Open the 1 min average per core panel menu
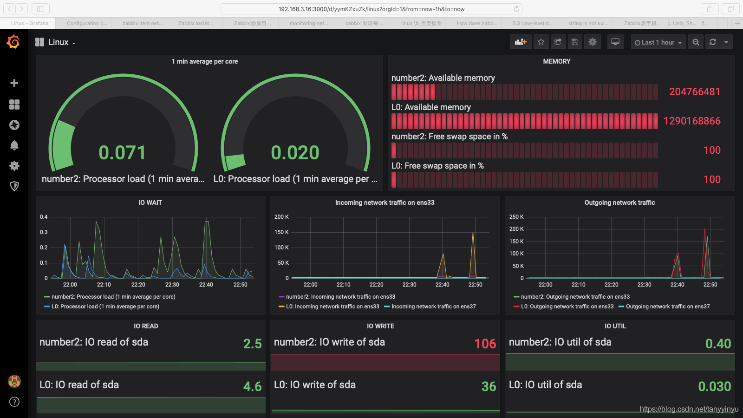Image resolution: width=743 pixels, height=418 pixels. pyautogui.click(x=205, y=61)
